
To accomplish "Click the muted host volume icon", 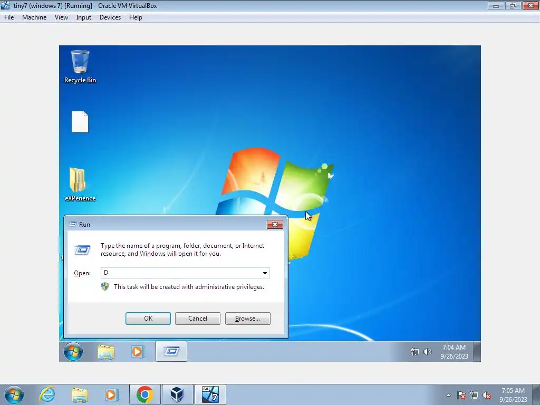I will coord(487,395).
